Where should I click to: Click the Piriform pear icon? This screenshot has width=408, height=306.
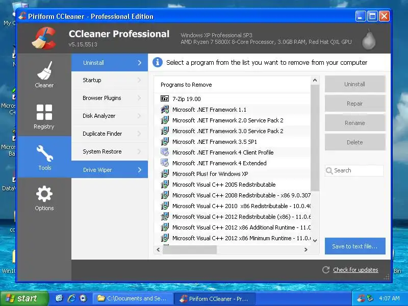(x=369, y=39)
